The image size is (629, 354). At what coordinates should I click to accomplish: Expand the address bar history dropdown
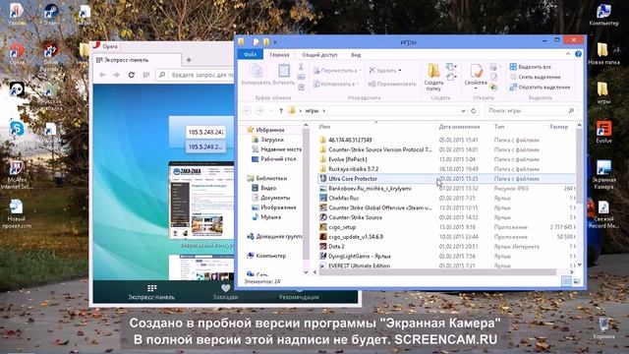click(x=463, y=111)
